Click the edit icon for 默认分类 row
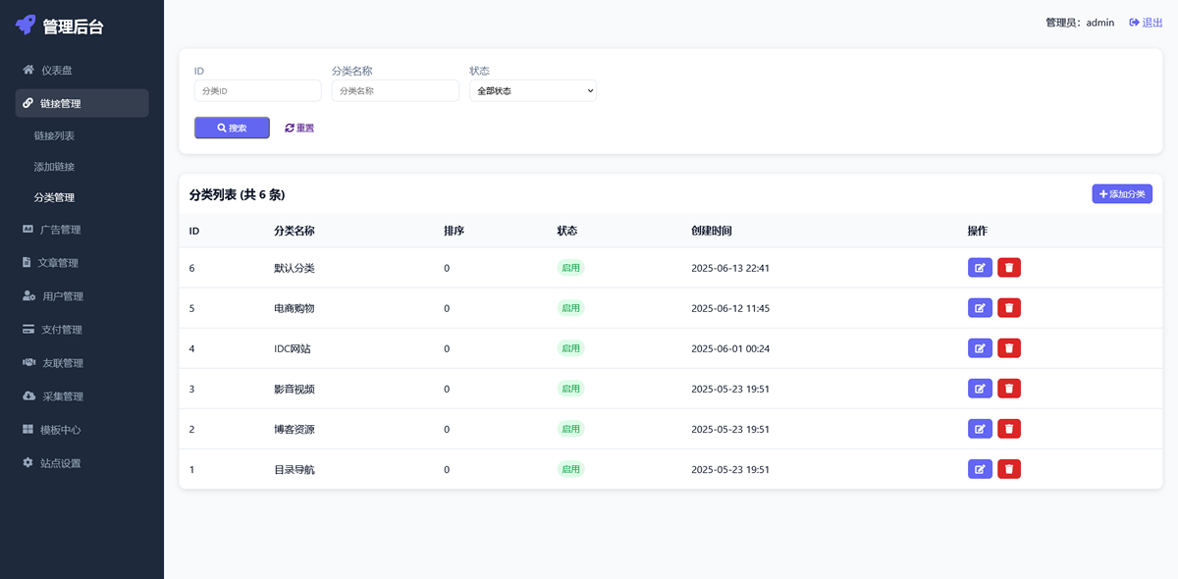The height and width of the screenshot is (579, 1178). point(980,268)
